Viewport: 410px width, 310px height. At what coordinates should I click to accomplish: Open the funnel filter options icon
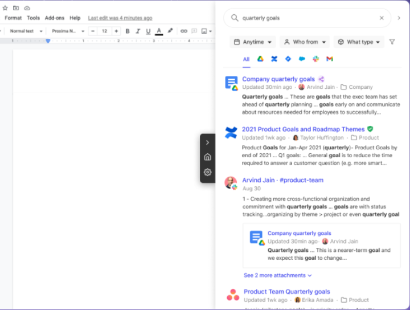point(392,42)
